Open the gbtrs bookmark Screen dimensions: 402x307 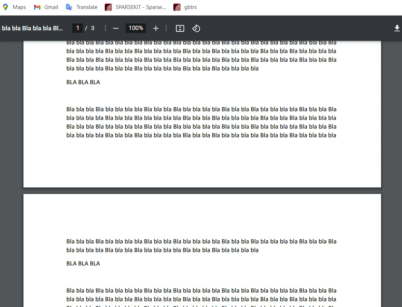(185, 7)
